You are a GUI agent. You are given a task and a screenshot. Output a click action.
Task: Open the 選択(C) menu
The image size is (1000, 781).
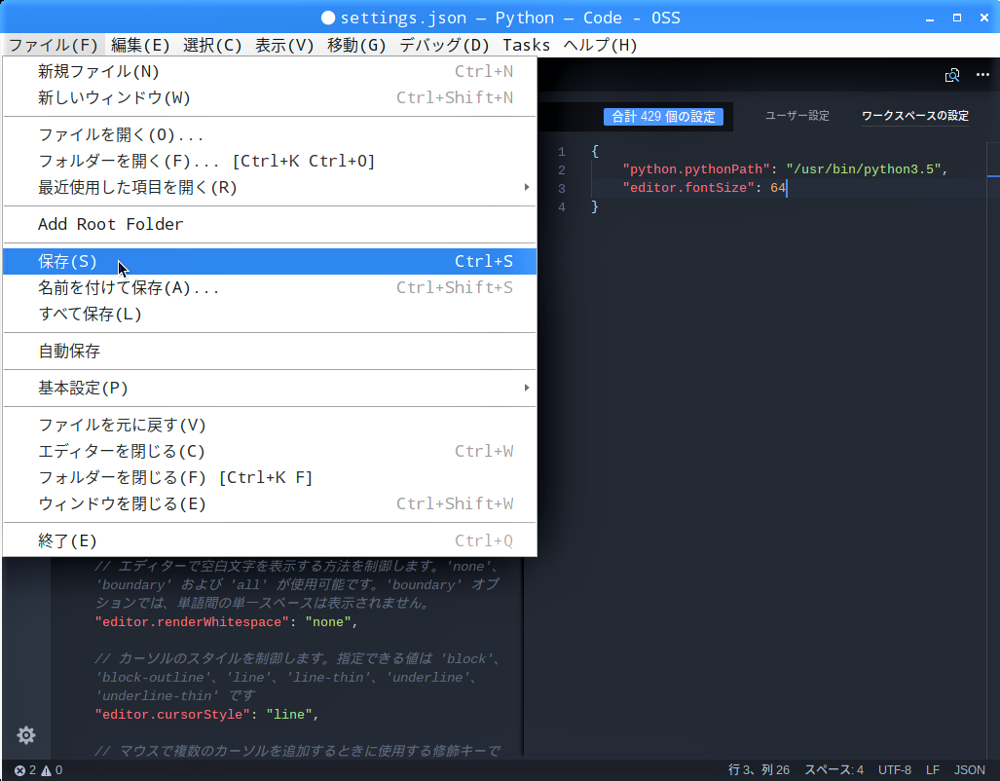pos(212,46)
